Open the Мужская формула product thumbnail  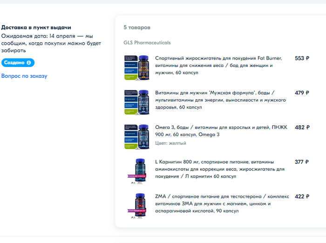(x=137, y=102)
